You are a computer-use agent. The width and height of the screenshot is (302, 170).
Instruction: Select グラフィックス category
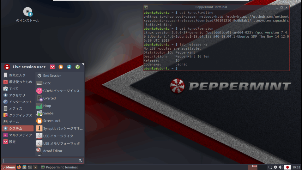[17, 115]
